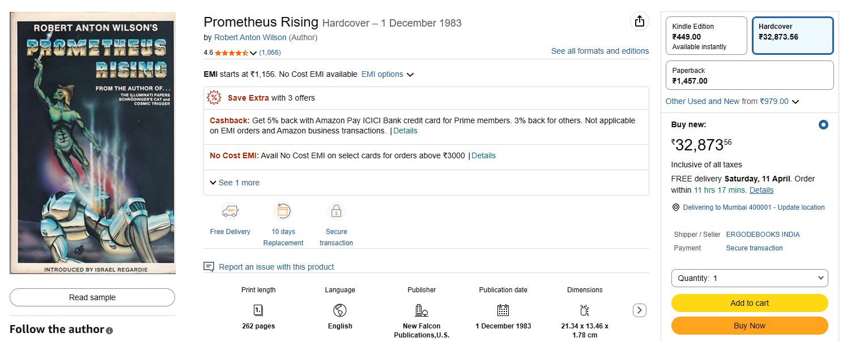The height and width of the screenshot is (342, 851).
Task: Click the author info icon beside Follow the author
Action: pyautogui.click(x=109, y=331)
